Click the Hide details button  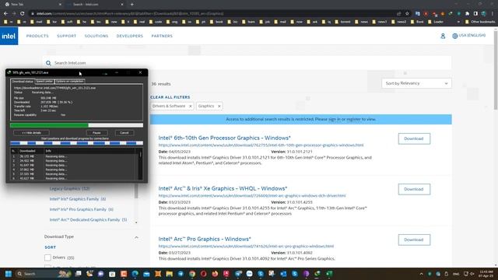[31, 133]
